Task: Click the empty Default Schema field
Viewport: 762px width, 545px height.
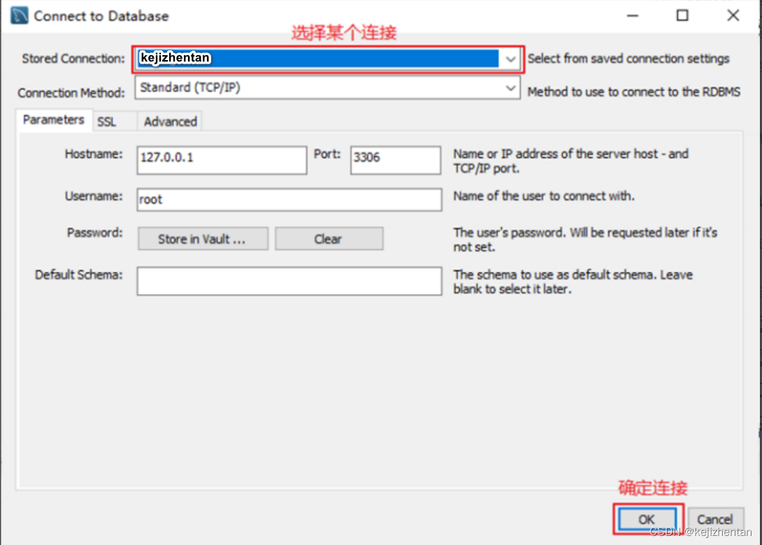Action: click(289, 281)
